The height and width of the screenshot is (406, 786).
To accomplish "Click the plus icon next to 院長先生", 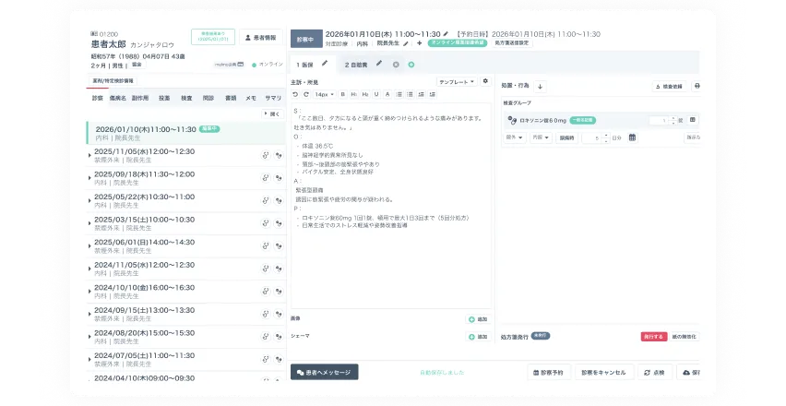I will pyautogui.click(x=419, y=43).
